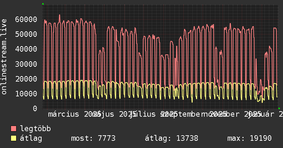
Task: Click the 50000 y-axis label
Action: (x=26, y=34)
